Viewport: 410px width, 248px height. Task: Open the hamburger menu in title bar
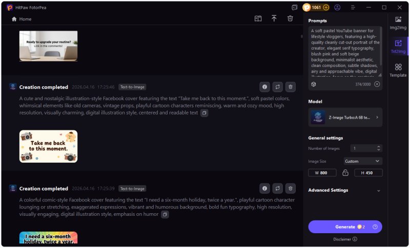tap(353, 8)
